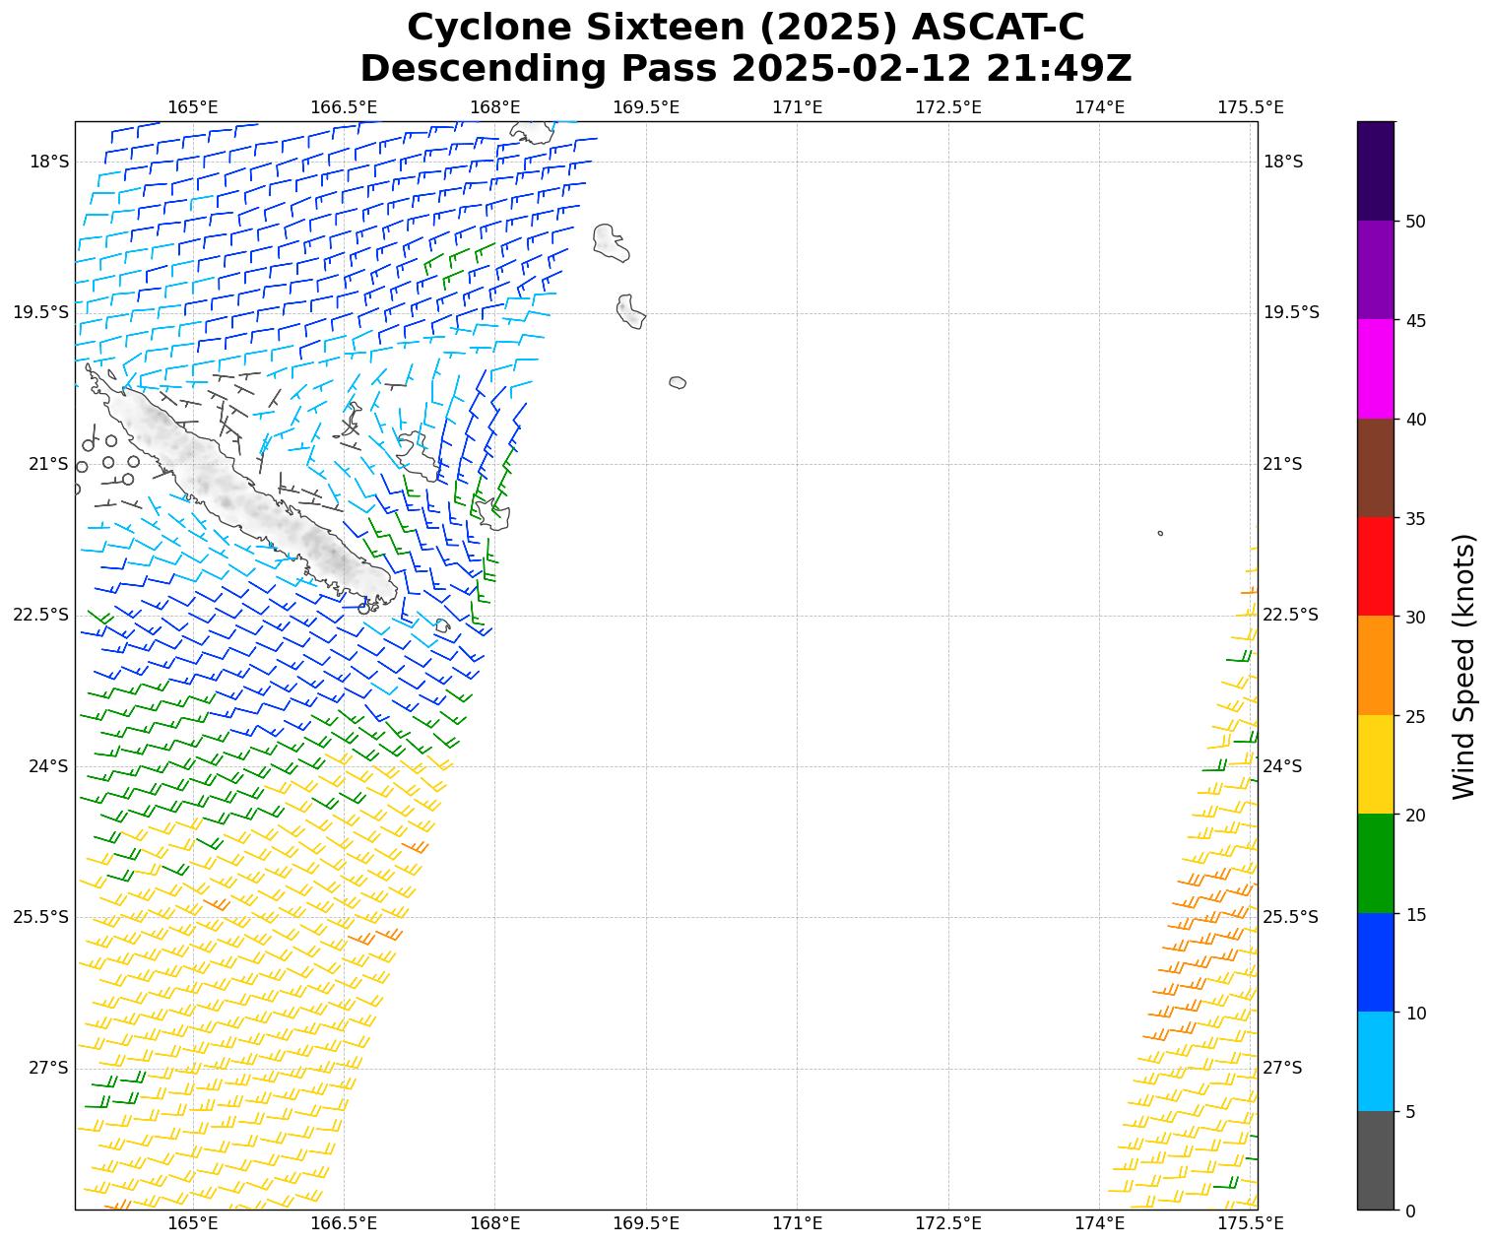The height and width of the screenshot is (1245, 1492).
Task: Click the tiny island near 174.5°E, 21.7°S
Action: pos(1160,533)
